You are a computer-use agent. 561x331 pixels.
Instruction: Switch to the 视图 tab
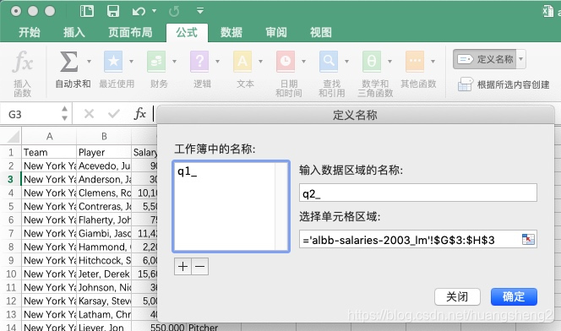coord(321,33)
